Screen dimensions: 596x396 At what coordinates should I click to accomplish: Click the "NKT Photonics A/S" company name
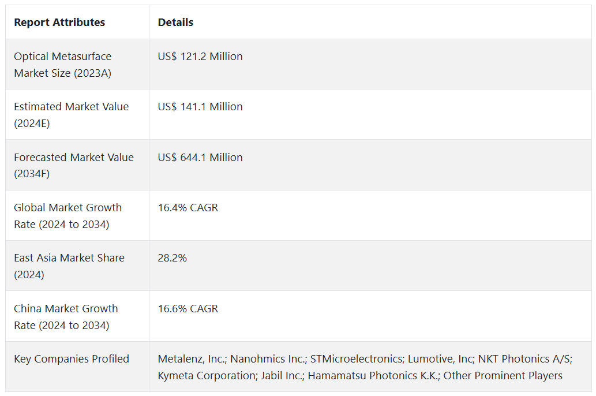(x=524, y=359)
